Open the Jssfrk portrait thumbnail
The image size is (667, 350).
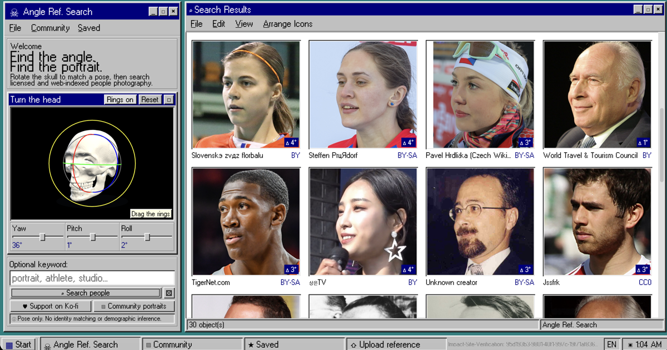pos(598,222)
